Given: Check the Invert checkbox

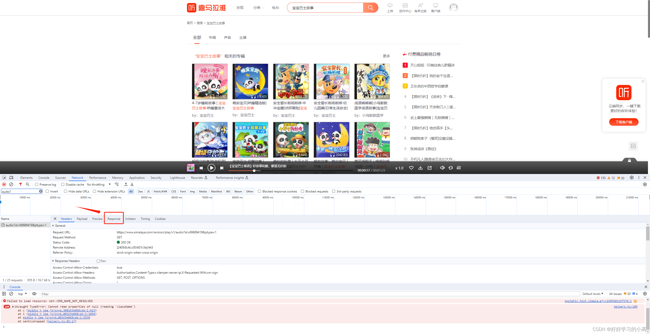Looking at the screenshot, I should [x=47, y=191].
